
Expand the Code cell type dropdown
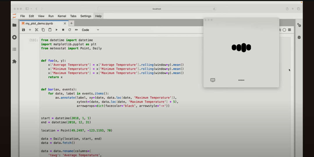click(90, 30)
